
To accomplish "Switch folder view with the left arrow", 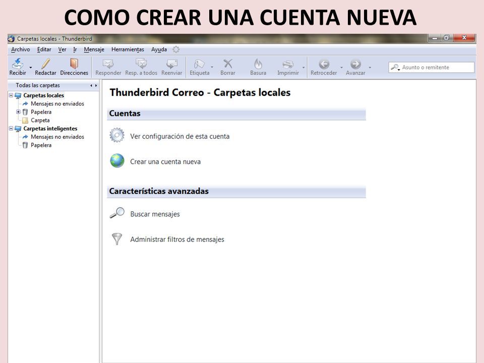I will point(91,86).
